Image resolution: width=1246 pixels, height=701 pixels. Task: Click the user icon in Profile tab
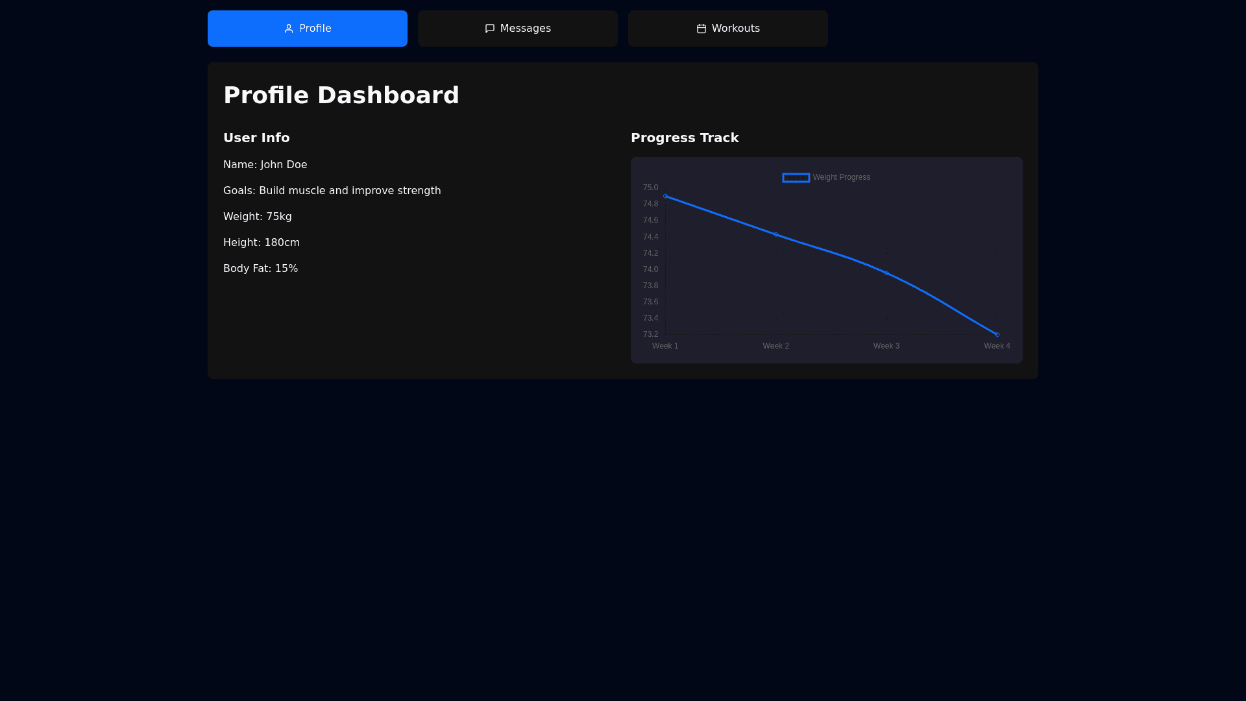[289, 29]
